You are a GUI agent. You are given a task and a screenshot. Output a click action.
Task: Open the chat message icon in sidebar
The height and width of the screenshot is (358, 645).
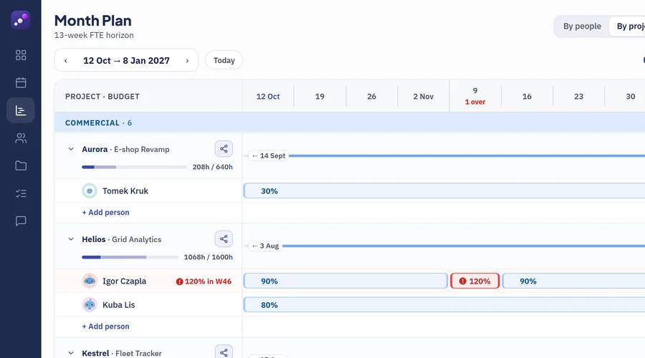click(x=21, y=221)
